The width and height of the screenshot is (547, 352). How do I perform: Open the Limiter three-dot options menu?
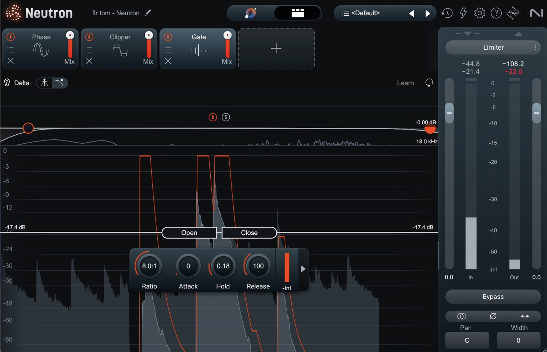pos(536,48)
